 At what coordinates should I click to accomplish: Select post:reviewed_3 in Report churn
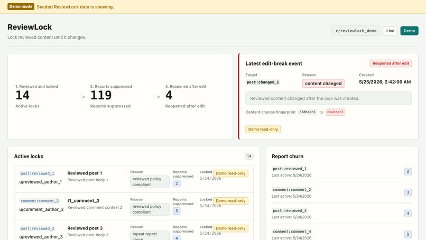click(x=290, y=210)
